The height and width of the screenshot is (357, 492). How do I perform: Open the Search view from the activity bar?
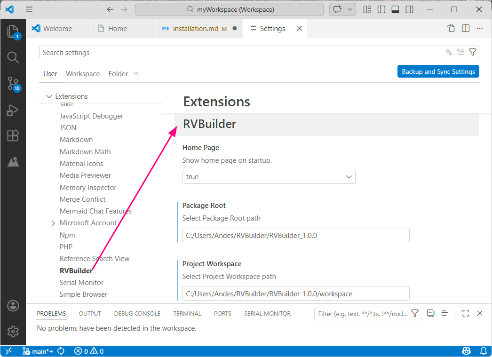pos(13,58)
